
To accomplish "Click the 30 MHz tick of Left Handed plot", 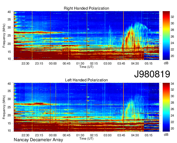I will coord(9,99).
